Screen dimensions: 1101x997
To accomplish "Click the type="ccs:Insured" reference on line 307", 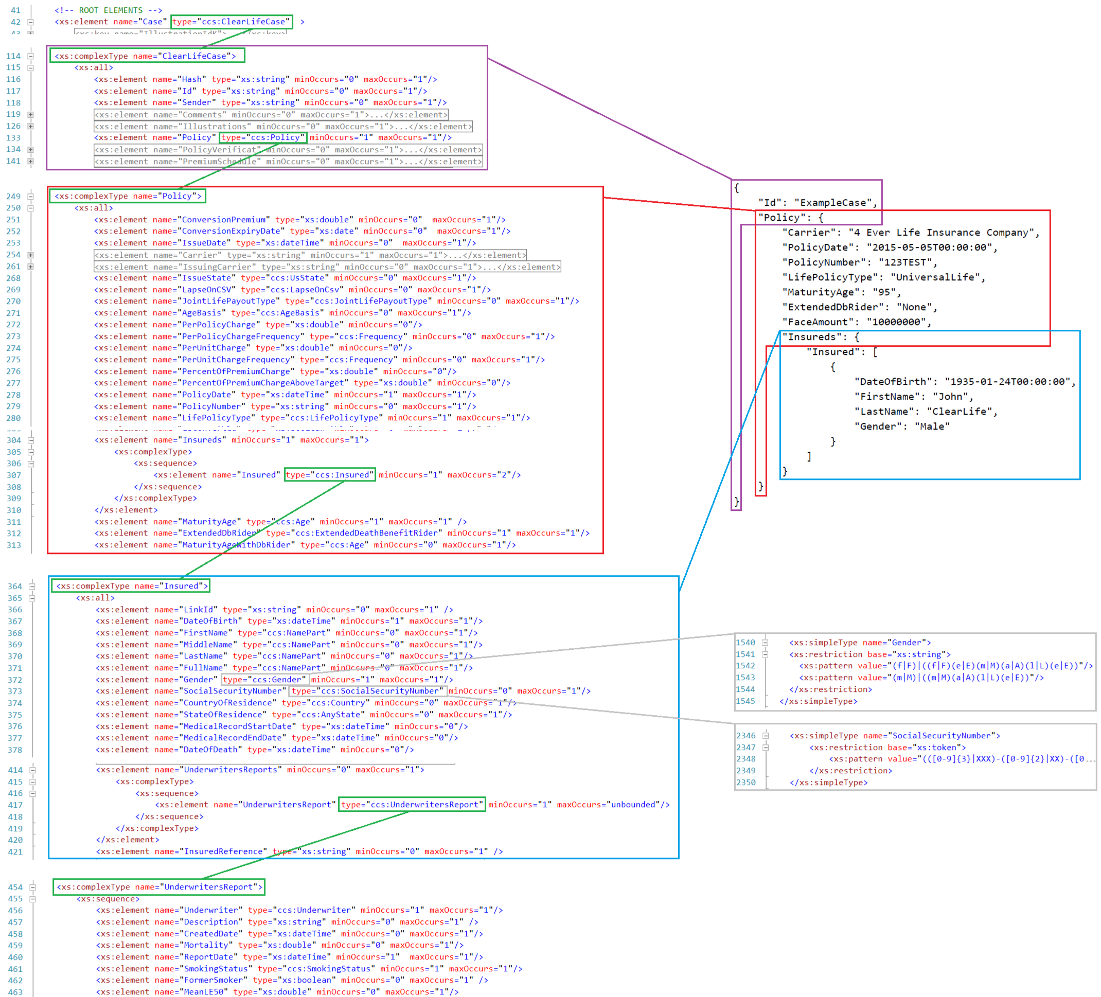I will (x=329, y=475).
